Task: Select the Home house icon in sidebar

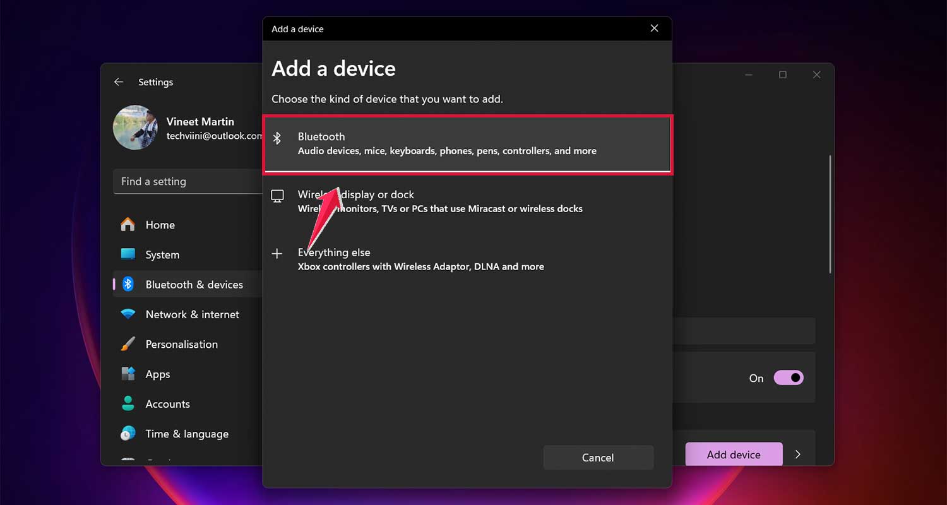Action: coord(128,224)
